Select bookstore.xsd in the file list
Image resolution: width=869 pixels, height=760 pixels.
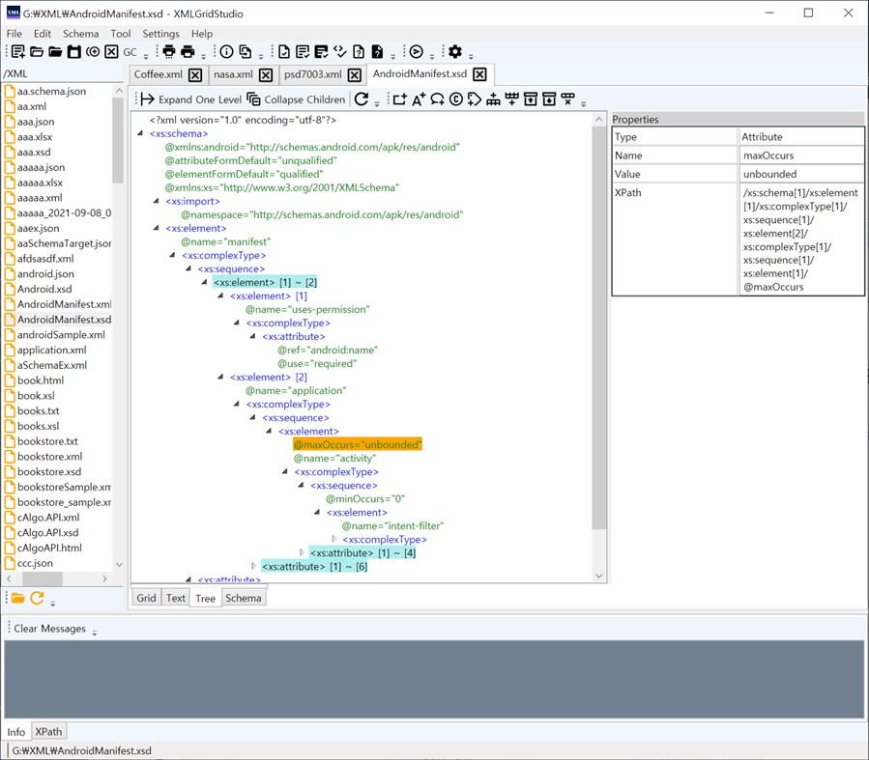[x=48, y=471]
